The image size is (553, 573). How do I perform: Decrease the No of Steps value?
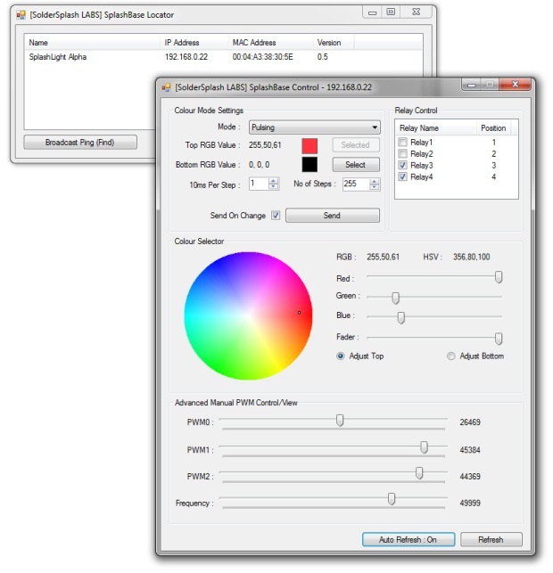pyautogui.click(x=374, y=187)
